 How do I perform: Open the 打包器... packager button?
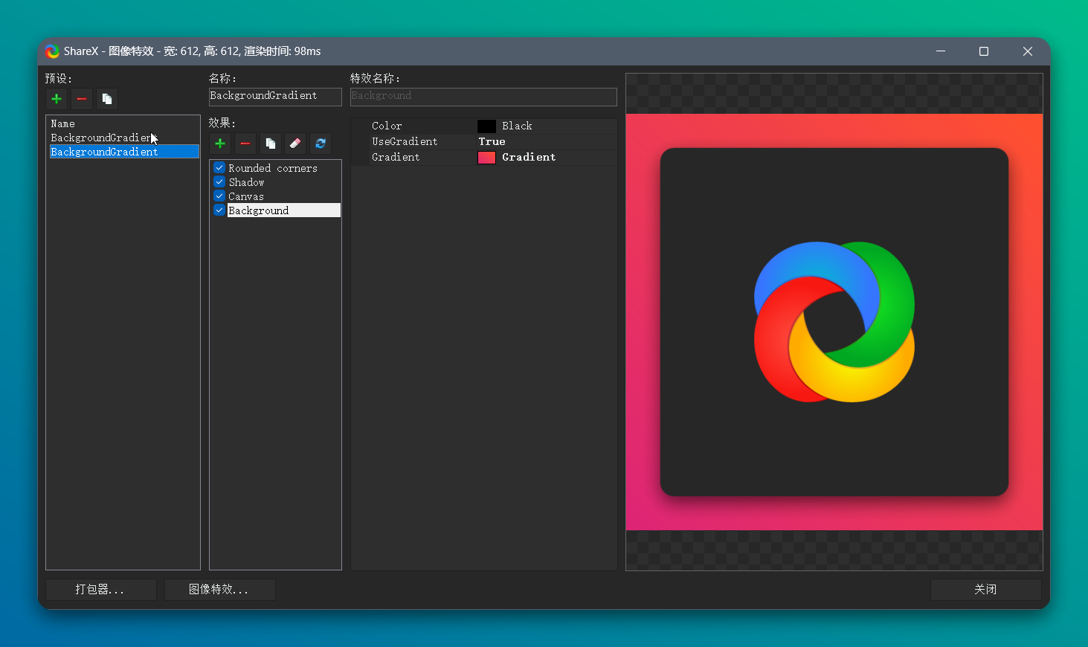coord(101,590)
